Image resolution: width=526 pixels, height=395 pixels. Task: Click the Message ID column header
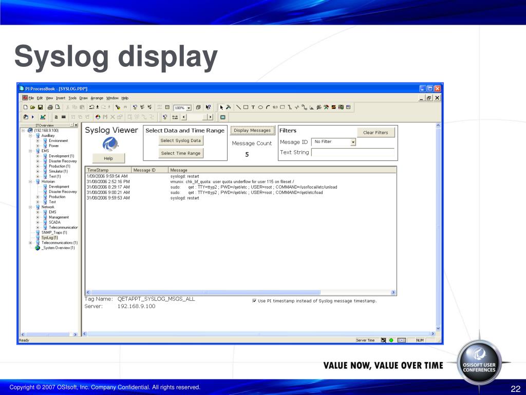click(149, 170)
